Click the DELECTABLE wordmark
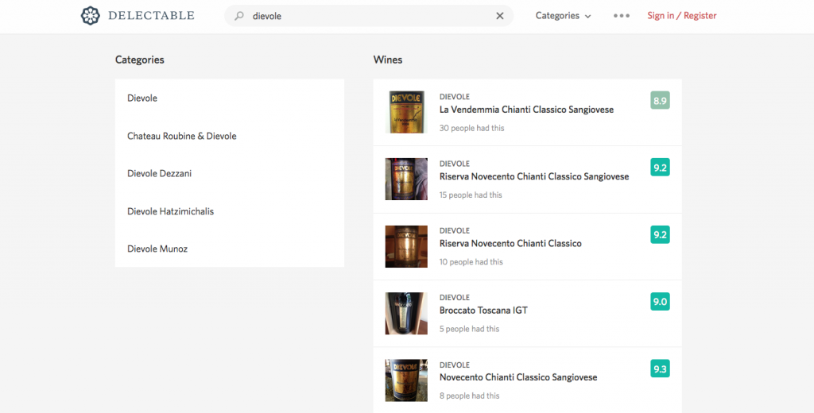 point(151,16)
